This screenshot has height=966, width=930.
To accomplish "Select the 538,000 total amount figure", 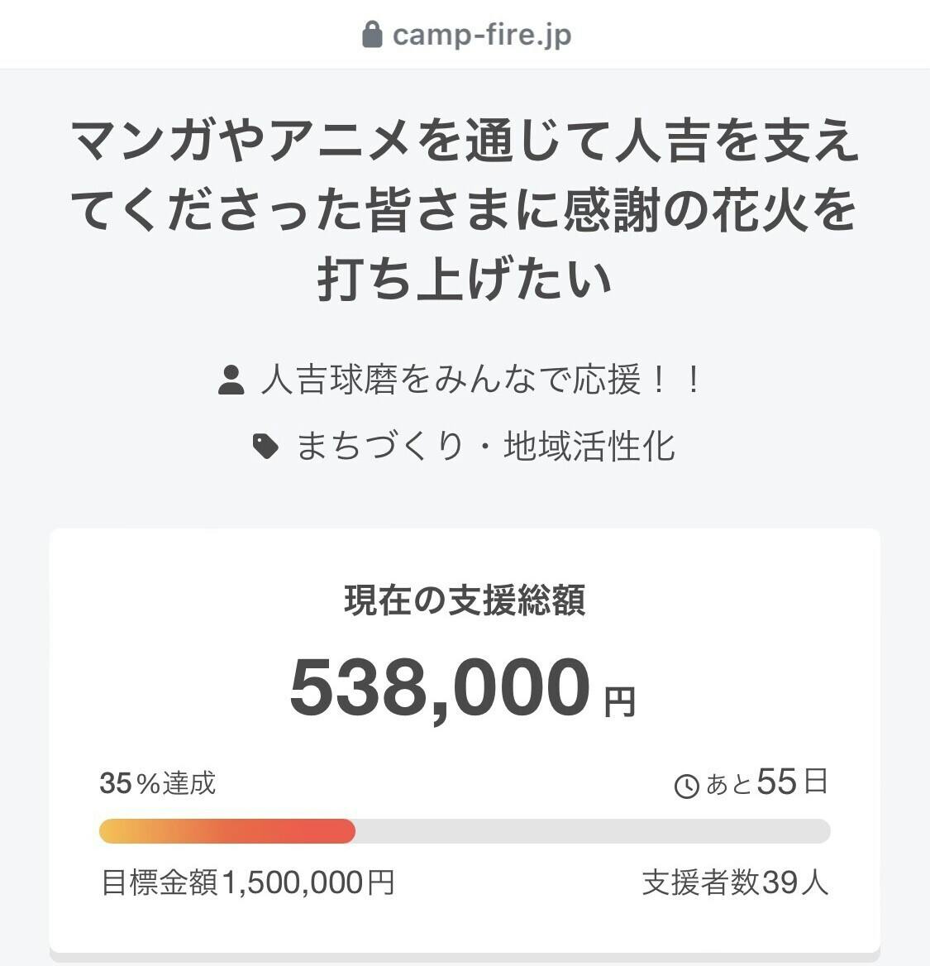I will (440, 688).
